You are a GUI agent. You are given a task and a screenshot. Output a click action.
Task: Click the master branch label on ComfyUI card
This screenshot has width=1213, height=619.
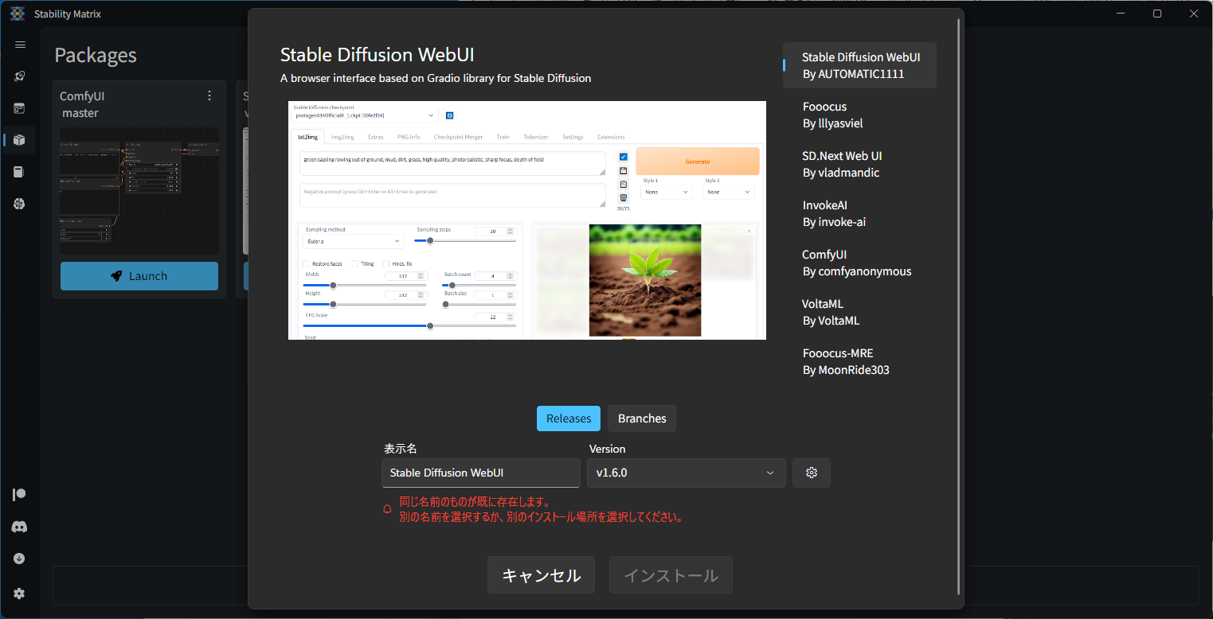pos(80,113)
